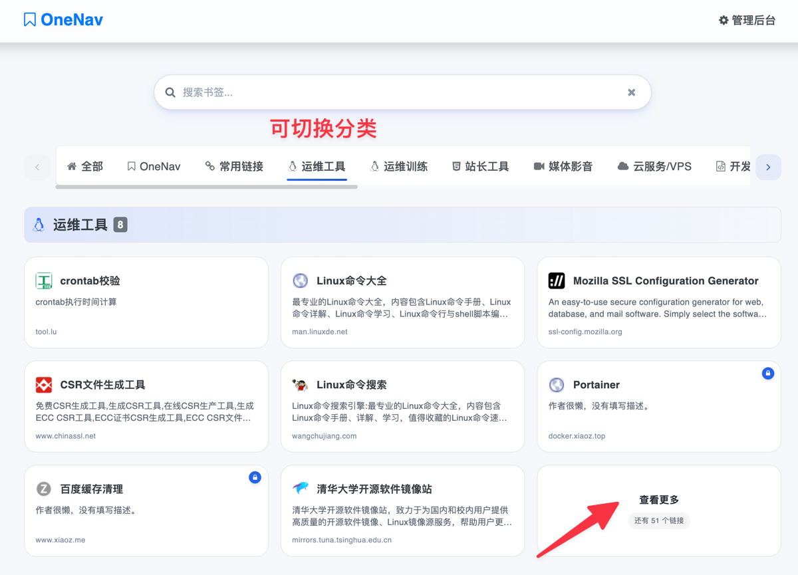This screenshot has width=798, height=575.
Task: Go to the 云服务/VPS category tab
Action: tap(654, 166)
